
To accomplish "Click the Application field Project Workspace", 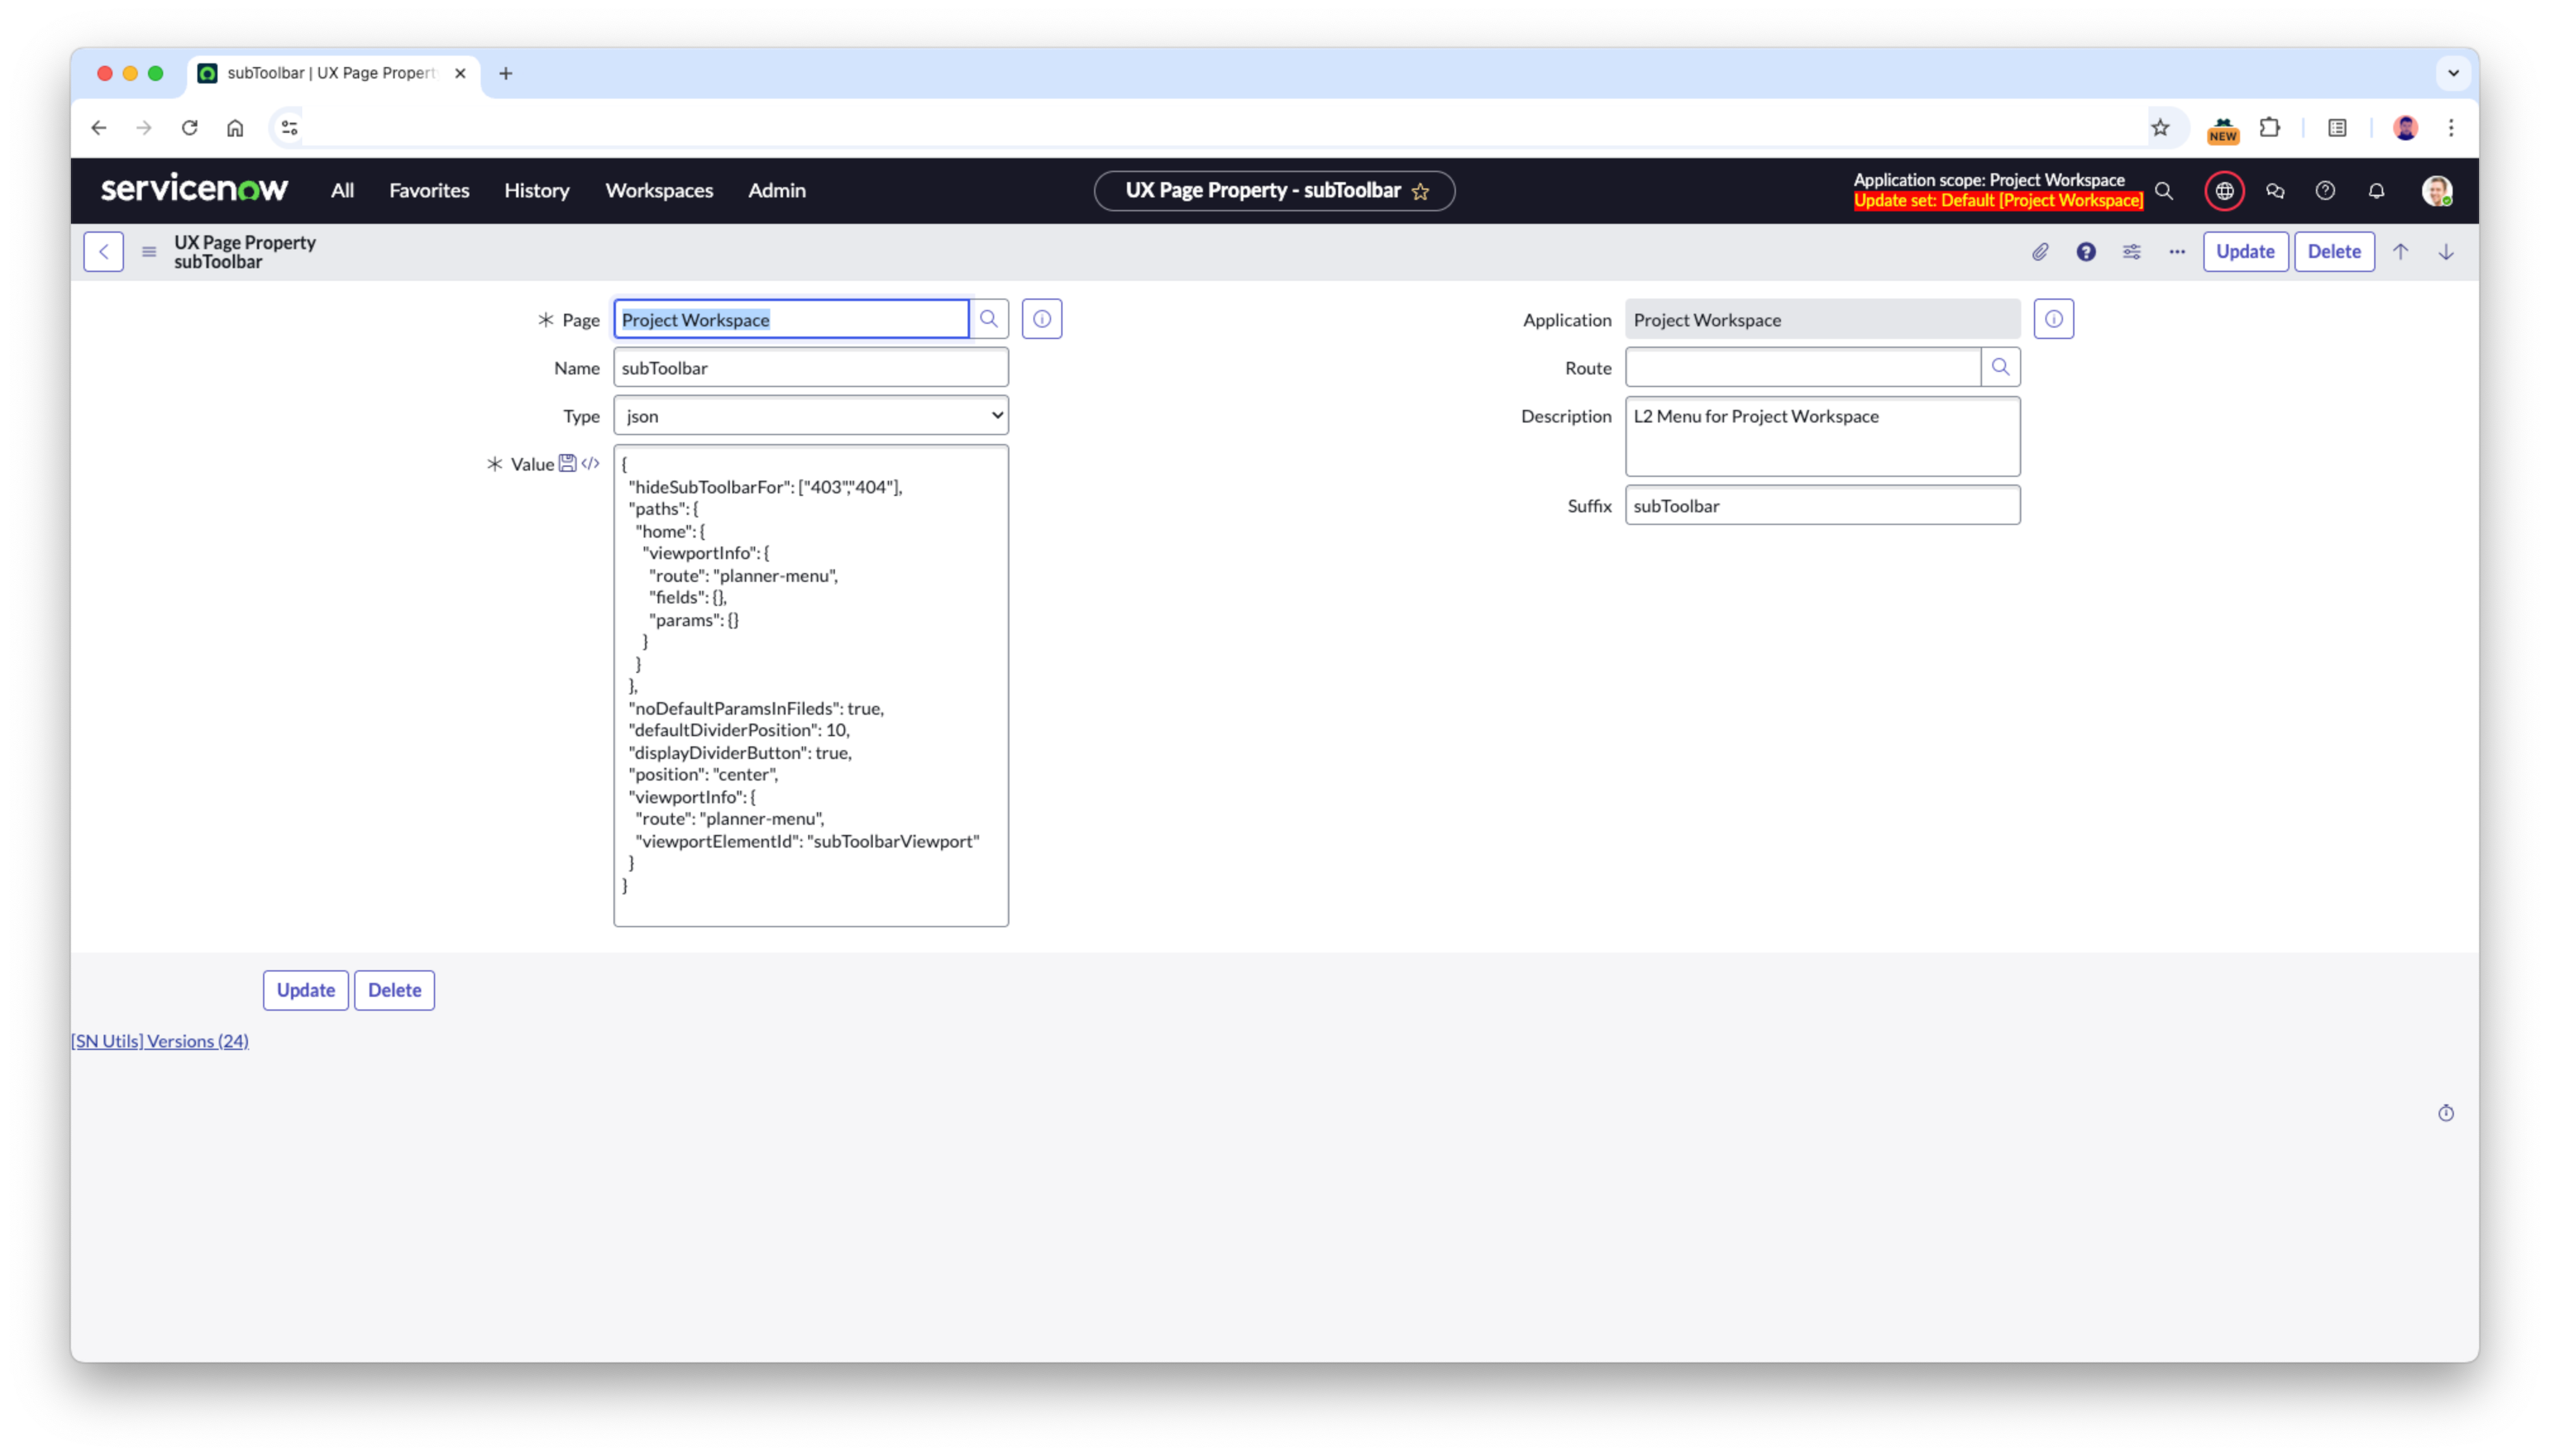I will 1822,319.
